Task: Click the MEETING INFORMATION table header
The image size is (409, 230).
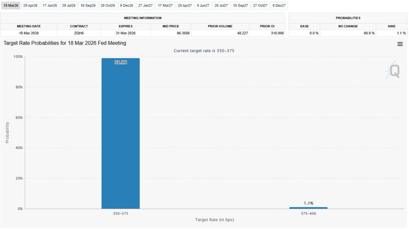Action: [142, 18]
